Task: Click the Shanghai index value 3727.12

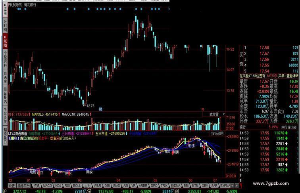Action: 20,191
